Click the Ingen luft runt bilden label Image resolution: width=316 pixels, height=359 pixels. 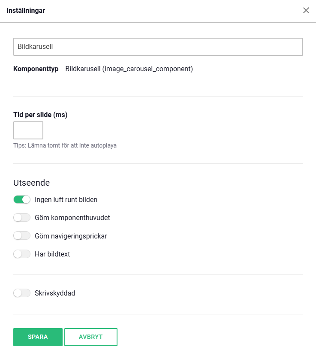point(66,199)
